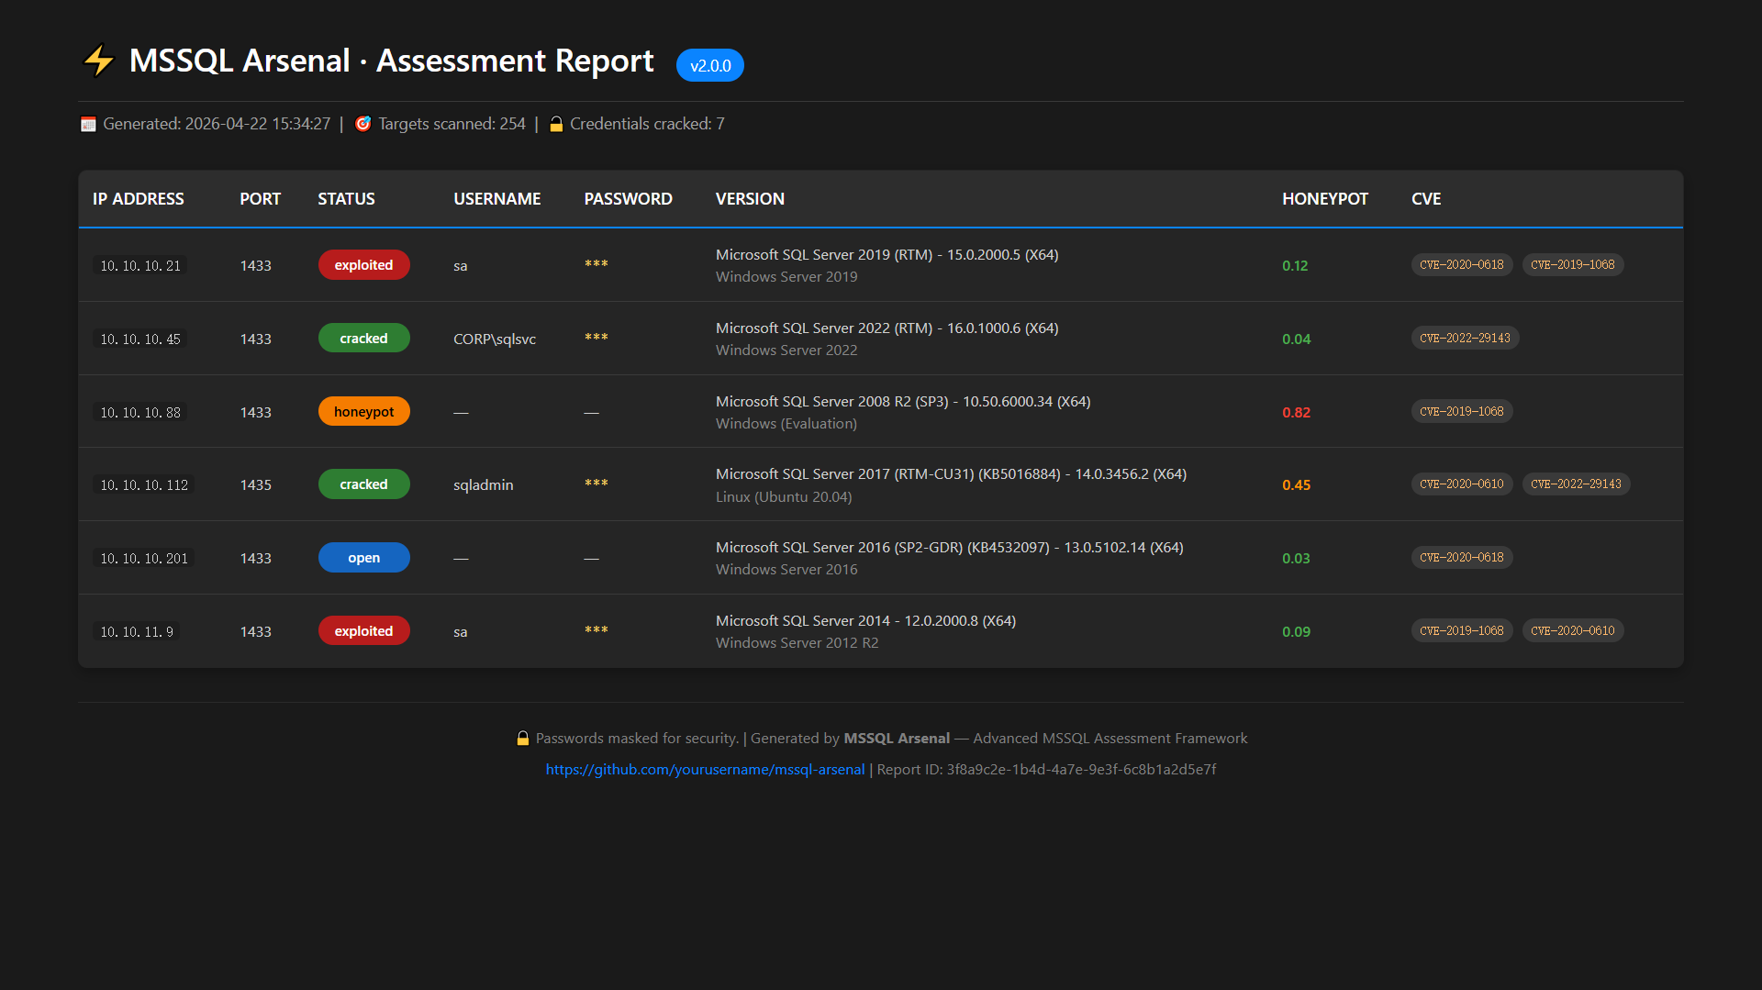Click the IP address 10.10.10.201
Screen dimensions: 1762x990
click(x=144, y=559)
